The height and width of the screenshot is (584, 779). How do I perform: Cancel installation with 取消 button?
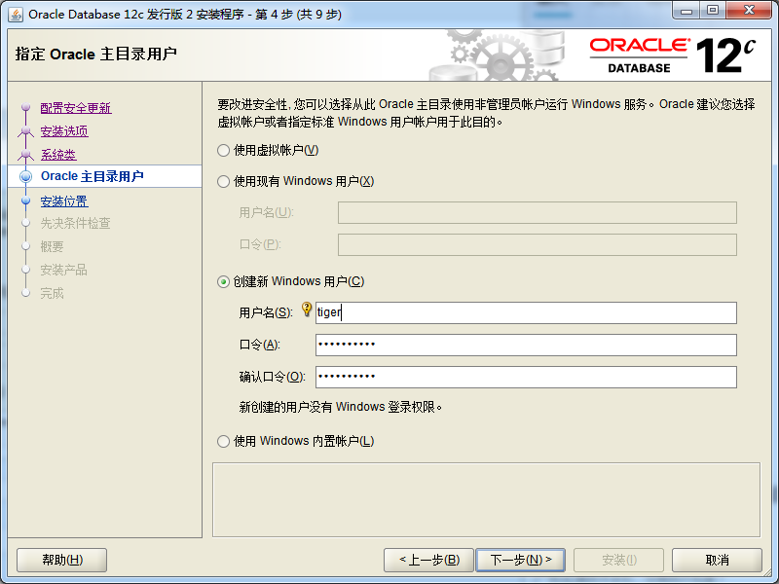pyautogui.click(x=717, y=561)
